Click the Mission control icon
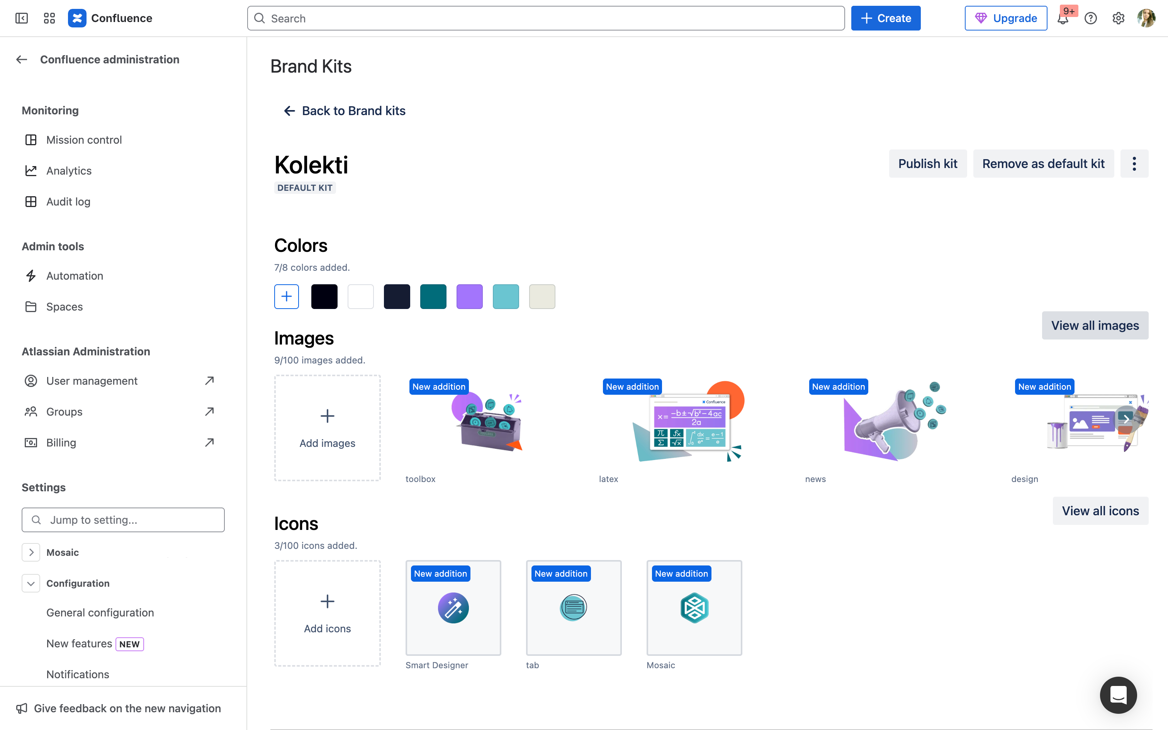This screenshot has width=1168, height=730. point(31,140)
